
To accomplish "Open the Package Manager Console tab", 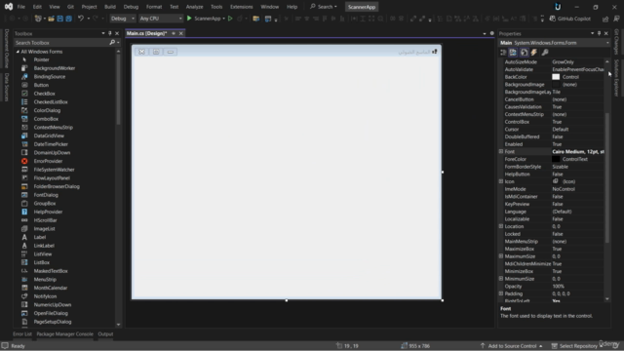I will coord(65,334).
